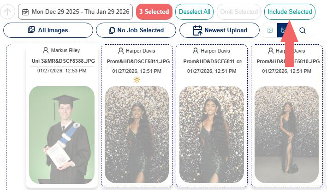Click Deselect All
The height and width of the screenshot is (190, 327).
pos(194,12)
